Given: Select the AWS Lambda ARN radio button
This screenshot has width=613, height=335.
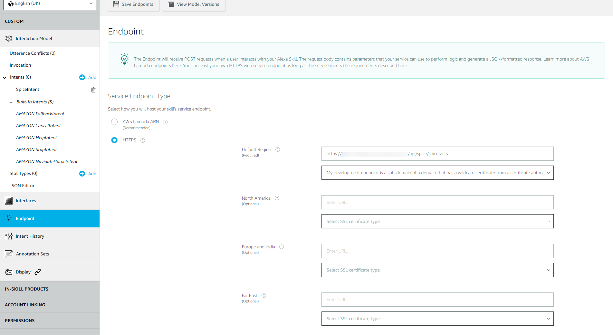Looking at the screenshot, I should point(114,122).
